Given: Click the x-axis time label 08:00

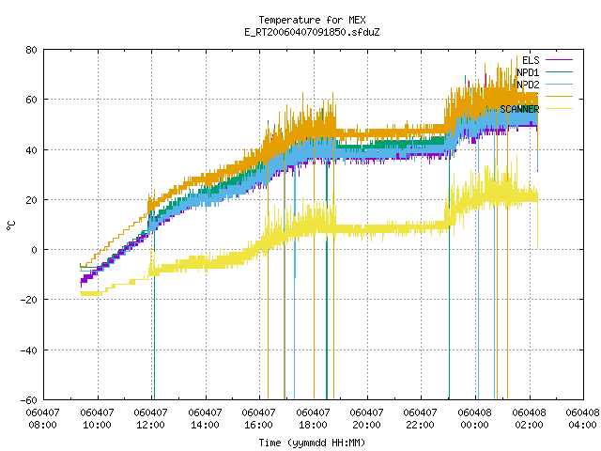Looking at the screenshot, I should 43,425.
